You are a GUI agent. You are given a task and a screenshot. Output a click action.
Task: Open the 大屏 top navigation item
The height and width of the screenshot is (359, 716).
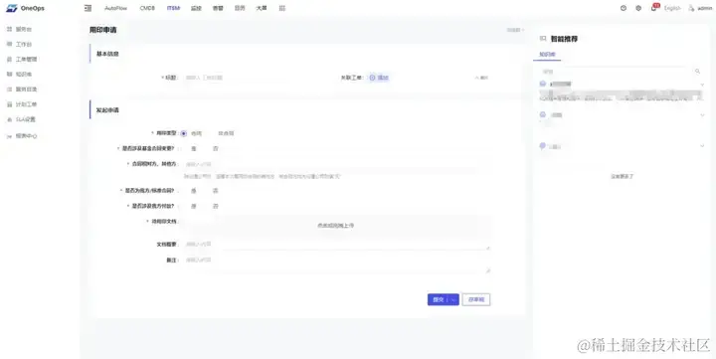262,8
